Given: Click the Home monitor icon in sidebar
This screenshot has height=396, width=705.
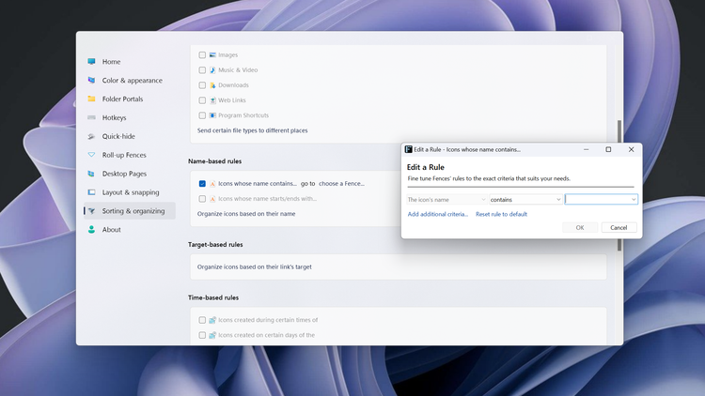Looking at the screenshot, I should tap(91, 62).
